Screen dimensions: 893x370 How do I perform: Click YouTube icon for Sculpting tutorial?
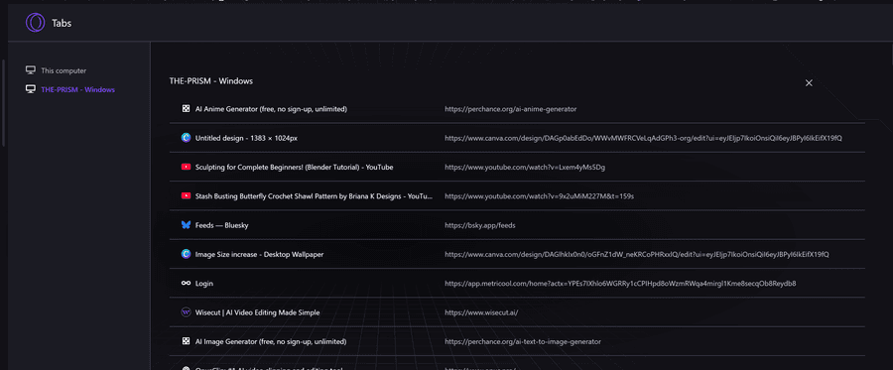click(x=186, y=167)
